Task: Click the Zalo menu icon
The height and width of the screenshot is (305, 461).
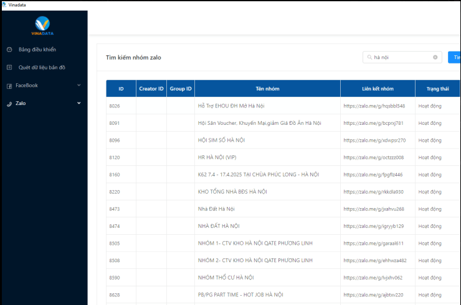Action: [x=9, y=103]
